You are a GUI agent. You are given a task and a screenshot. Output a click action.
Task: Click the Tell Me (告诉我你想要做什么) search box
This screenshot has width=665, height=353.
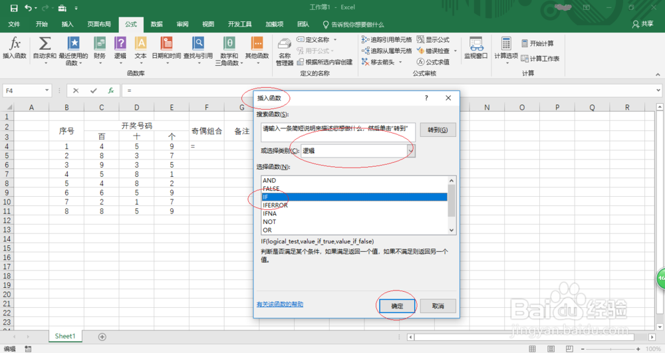353,25
